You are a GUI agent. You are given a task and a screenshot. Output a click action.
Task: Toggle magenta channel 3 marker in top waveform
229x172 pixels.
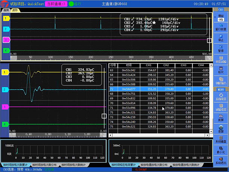point(6,39)
